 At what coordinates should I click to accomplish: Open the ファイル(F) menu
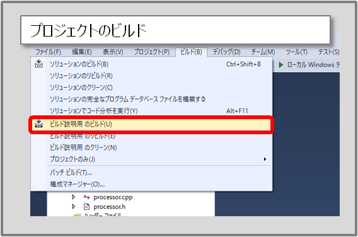[x=48, y=52]
